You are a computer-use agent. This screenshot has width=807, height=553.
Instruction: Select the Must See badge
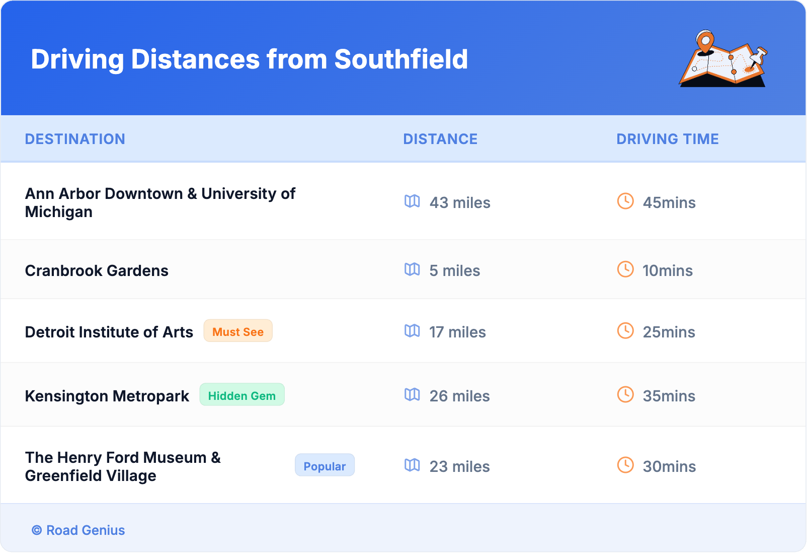click(x=238, y=331)
